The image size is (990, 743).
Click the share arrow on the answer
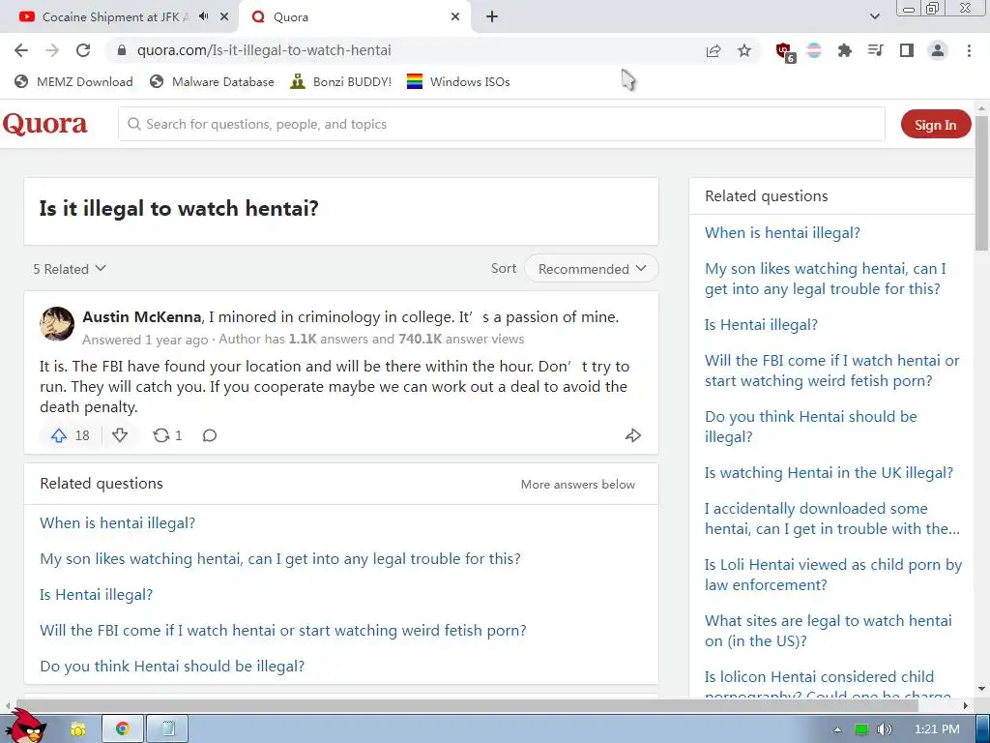coord(632,435)
